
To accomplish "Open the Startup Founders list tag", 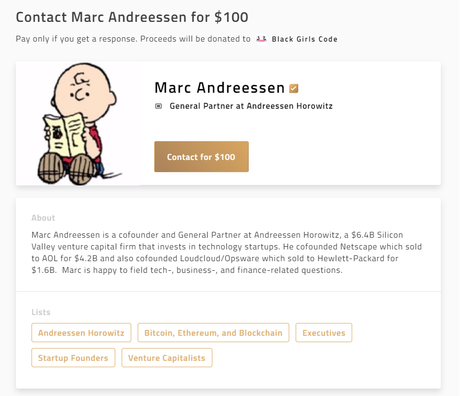I will pyautogui.click(x=73, y=358).
